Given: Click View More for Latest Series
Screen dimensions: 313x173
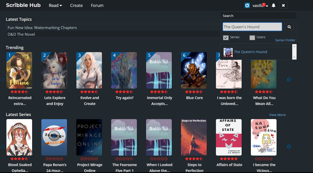Looking at the screenshot, I should 277,115.
